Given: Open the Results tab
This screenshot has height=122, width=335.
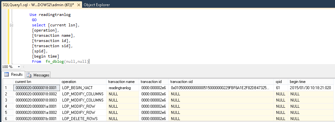Looking at the screenshot, I should [x=13, y=75].
